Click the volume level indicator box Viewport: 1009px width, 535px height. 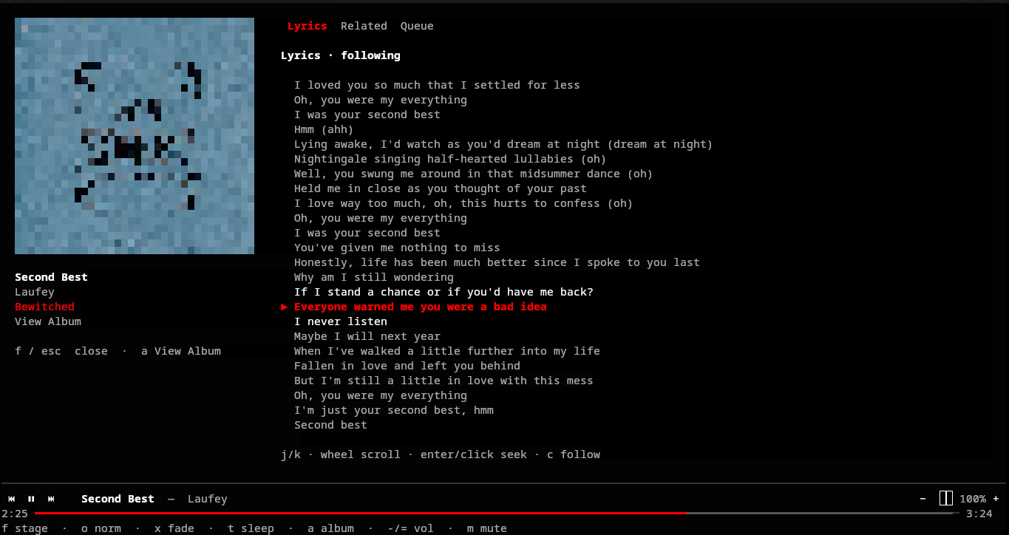tap(946, 498)
